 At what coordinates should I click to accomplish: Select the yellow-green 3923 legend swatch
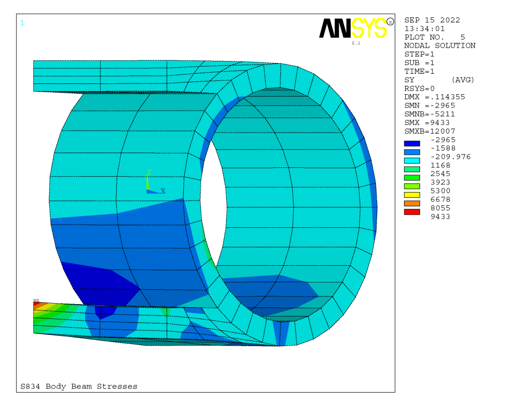(412, 186)
